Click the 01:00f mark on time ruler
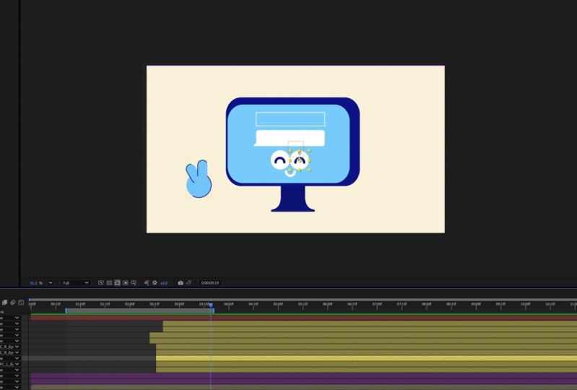The height and width of the screenshot is (390, 577). [x=80, y=304]
